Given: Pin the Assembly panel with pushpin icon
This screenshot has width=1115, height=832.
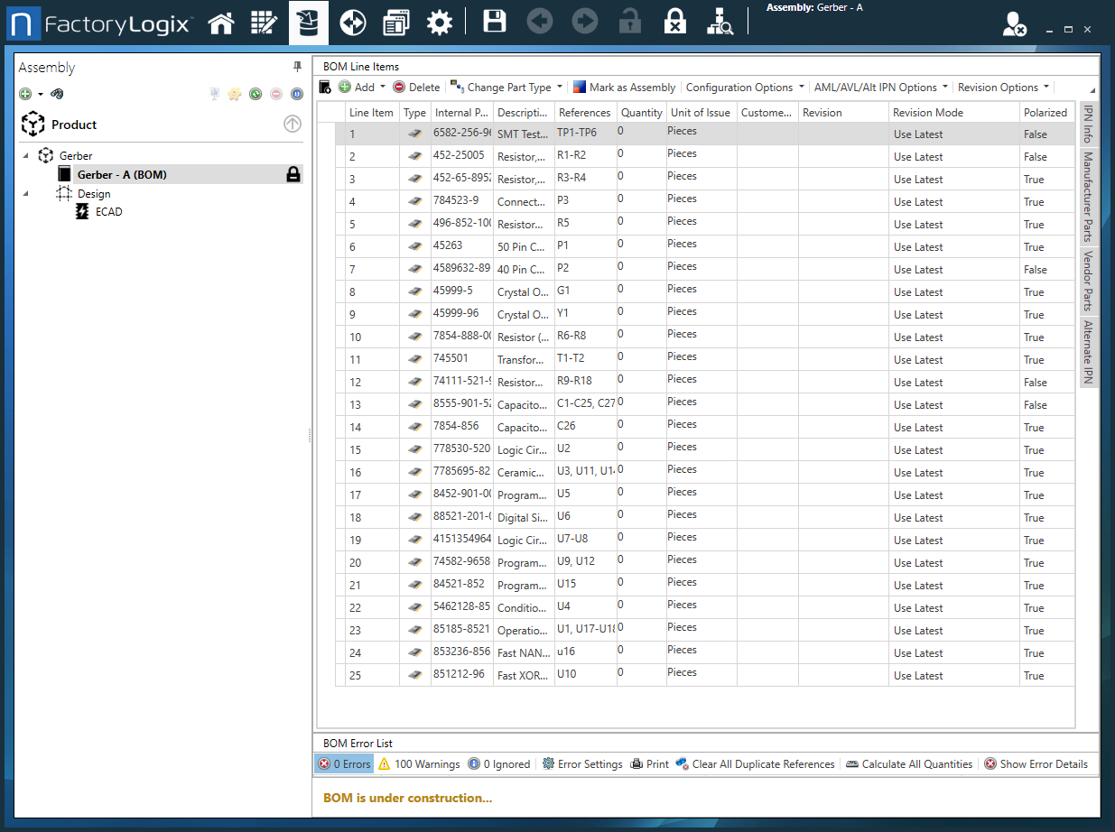Looking at the screenshot, I should coord(297,68).
